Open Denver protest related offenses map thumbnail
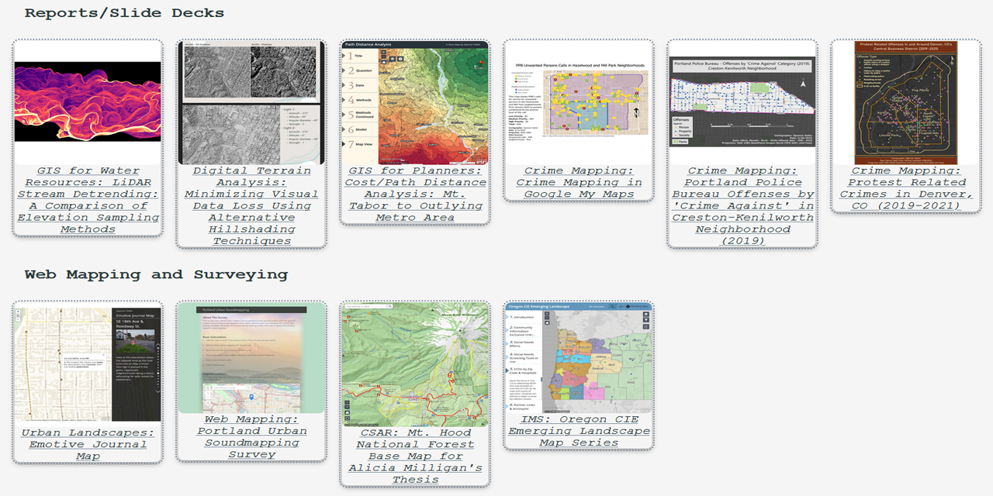993x496 pixels. coord(906,102)
